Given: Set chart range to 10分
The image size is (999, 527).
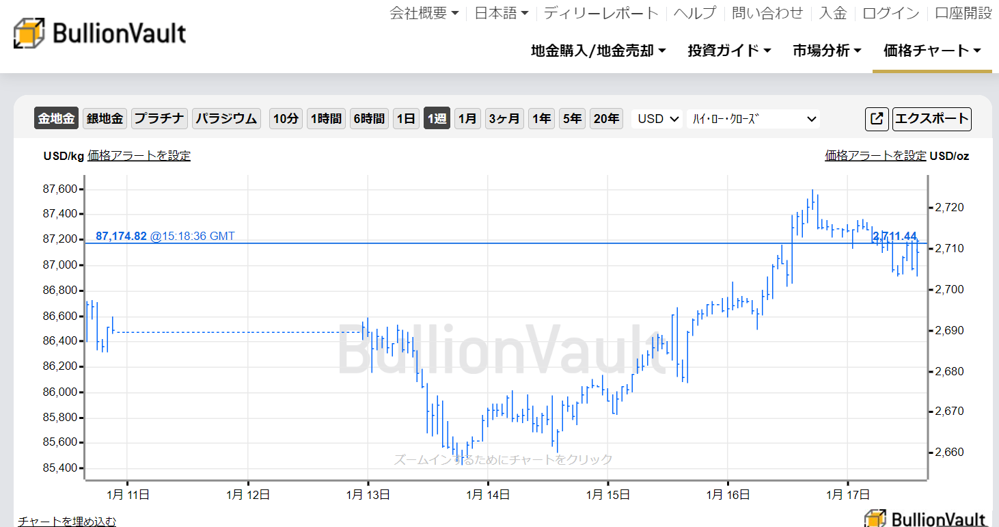Looking at the screenshot, I should pos(286,119).
